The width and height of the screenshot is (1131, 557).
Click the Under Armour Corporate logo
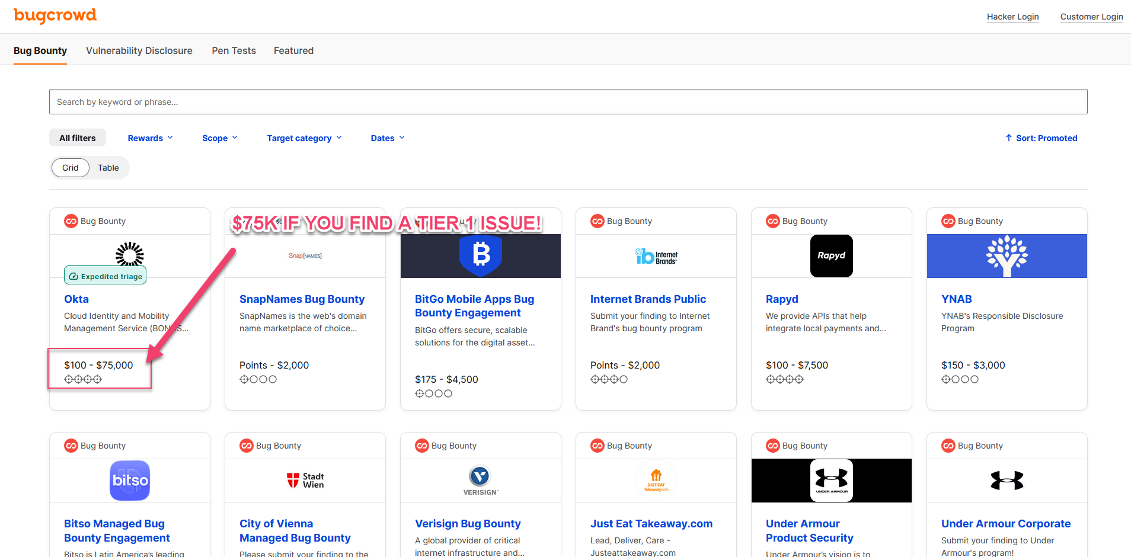[x=1007, y=481]
